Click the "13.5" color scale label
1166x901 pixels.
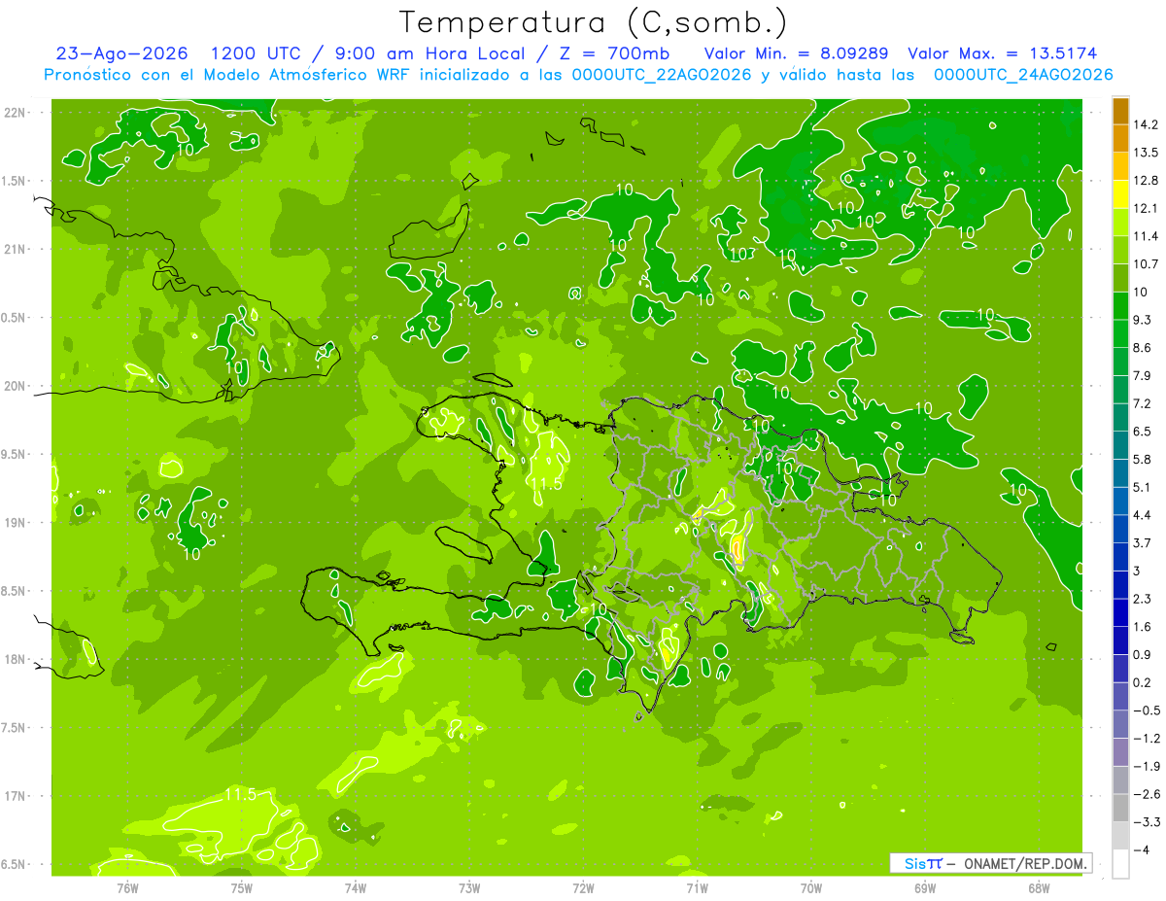pyautogui.click(x=1146, y=153)
